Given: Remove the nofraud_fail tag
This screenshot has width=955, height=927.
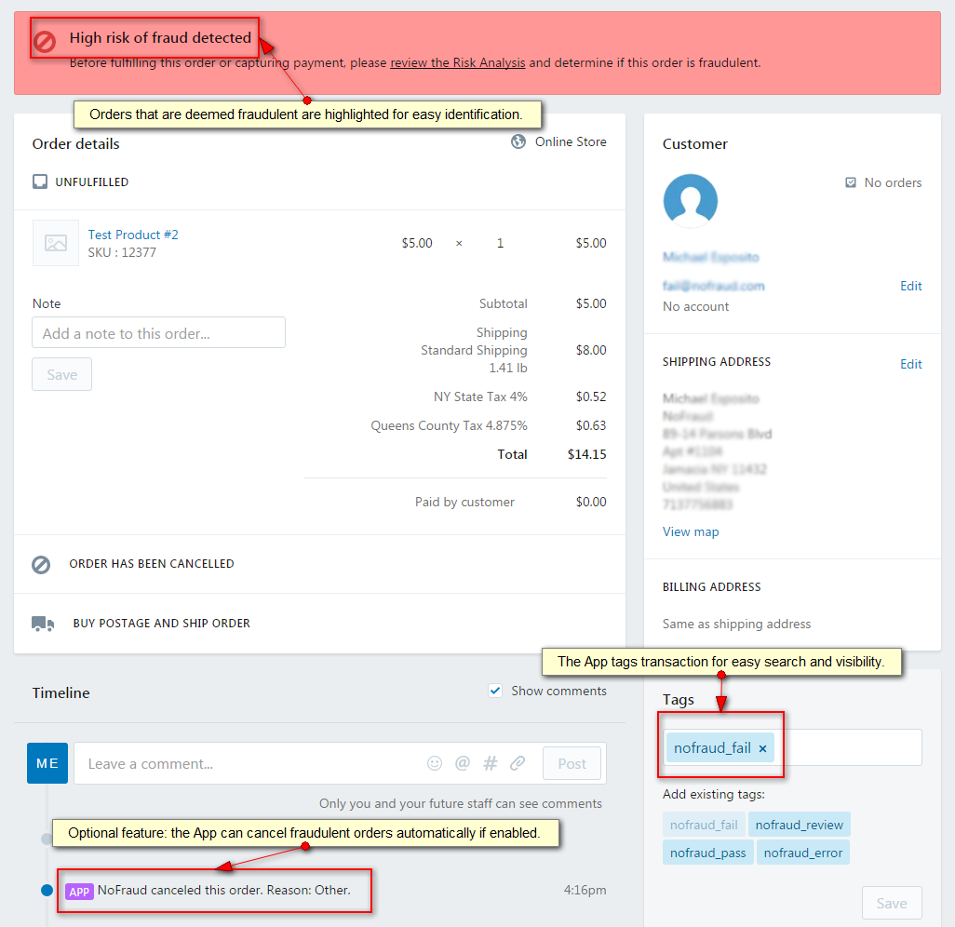Looking at the screenshot, I should coord(762,747).
